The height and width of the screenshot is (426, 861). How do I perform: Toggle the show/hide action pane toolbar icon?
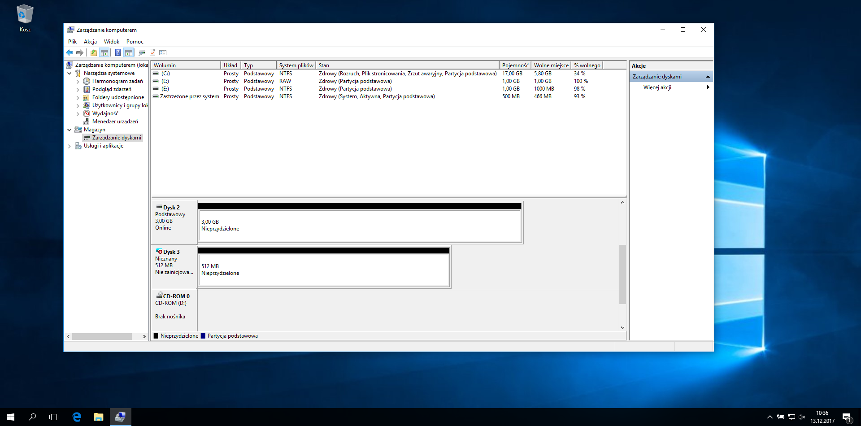[x=129, y=53]
